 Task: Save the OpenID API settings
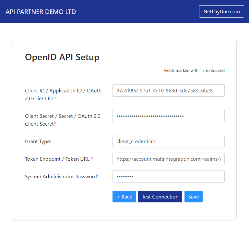click(x=193, y=197)
